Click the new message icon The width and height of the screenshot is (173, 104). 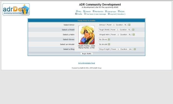[85, 14]
